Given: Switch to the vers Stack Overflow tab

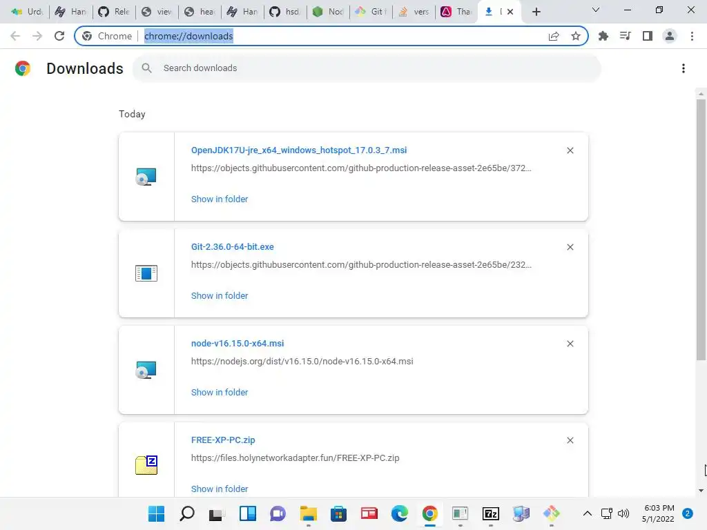Looking at the screenshot, I should click(414, 12).
